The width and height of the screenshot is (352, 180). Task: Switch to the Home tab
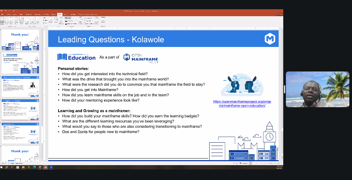click(9, 14)
